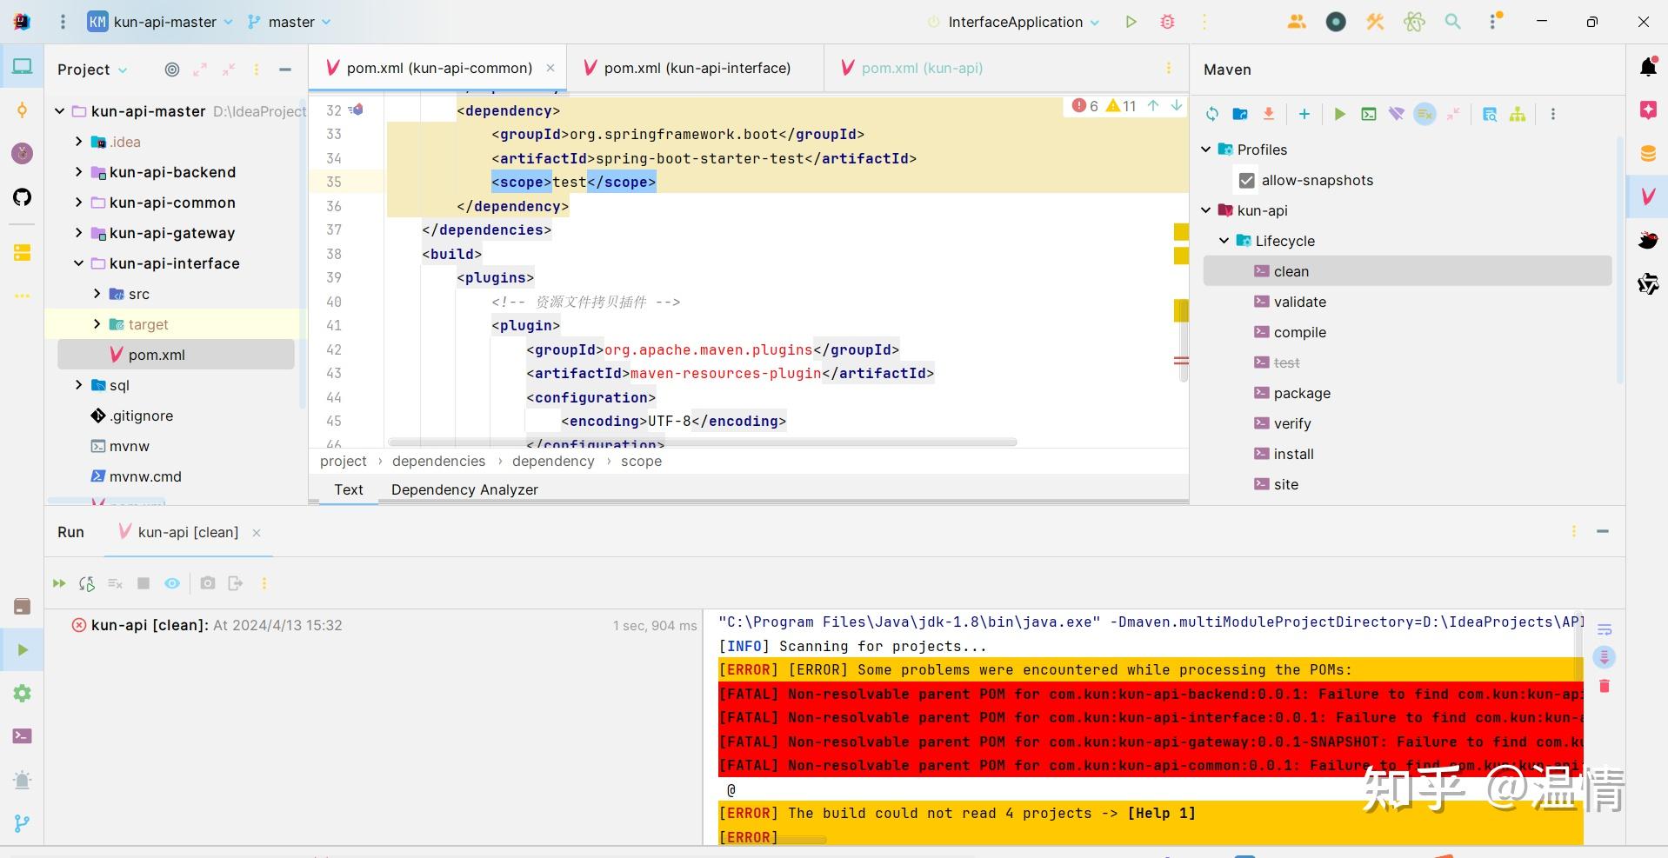
Task: Click the dependencies breadcrumb below the editor
Action: tap(438, 461)
